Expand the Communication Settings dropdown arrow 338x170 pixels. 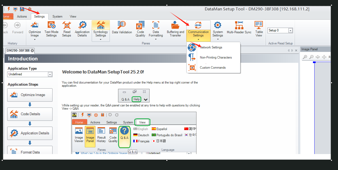[198, 39]
